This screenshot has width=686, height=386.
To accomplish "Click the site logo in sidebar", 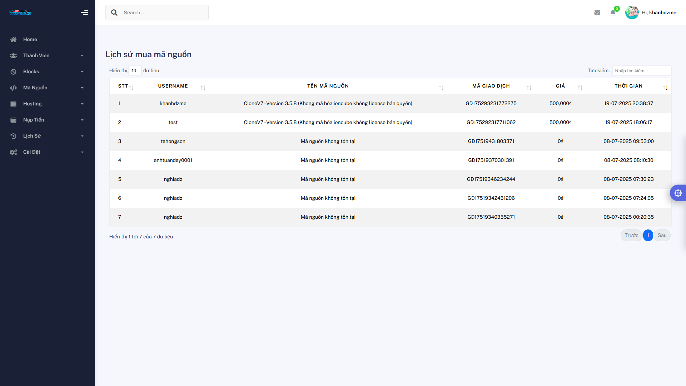I will tap(20, 13).
